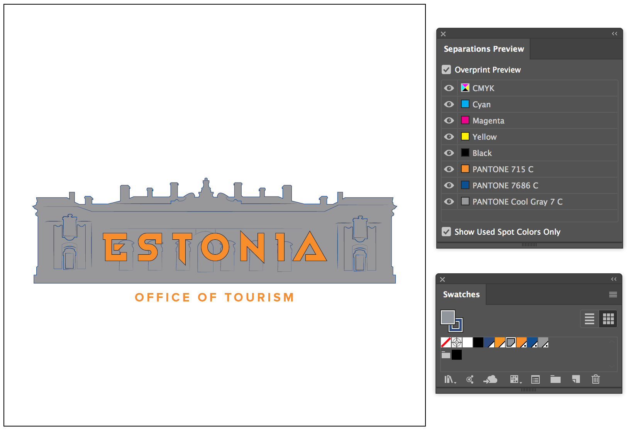Hide the Black separation

(449, 153)
